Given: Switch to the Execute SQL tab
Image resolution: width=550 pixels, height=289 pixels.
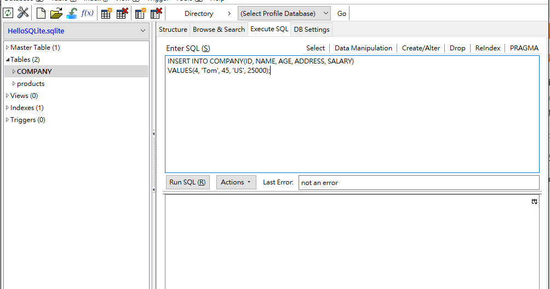Looking at the screenshot, I should pyautogui.click(x=270, y=29).
